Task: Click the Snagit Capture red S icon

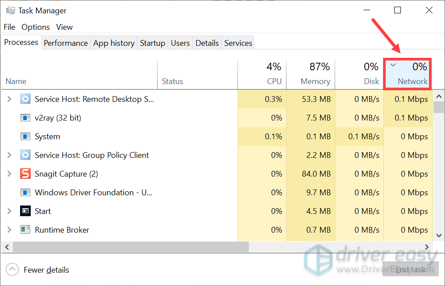Action: [25, 173]
